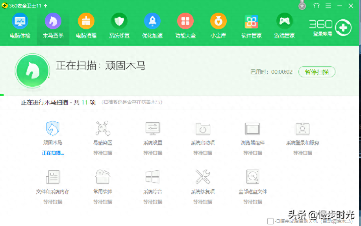The width and height of the screenshot is (361, 226).
Task: Open the 电脑体检 computer checkup module
Action: pyautogui.click(x=20, y=26)
